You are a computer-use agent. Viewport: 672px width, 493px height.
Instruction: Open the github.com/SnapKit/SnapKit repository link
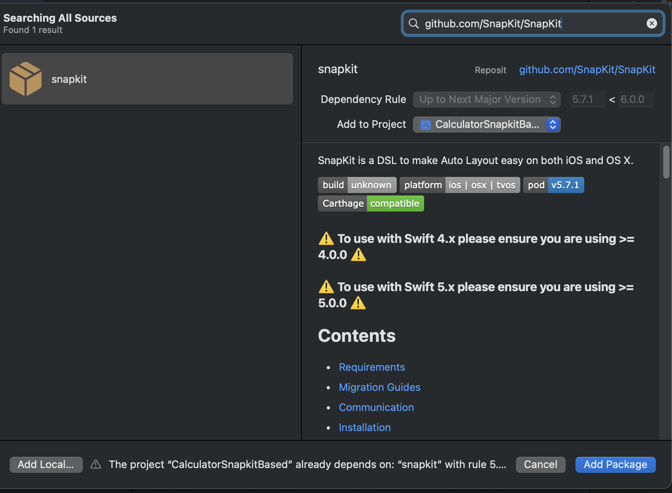587,70
